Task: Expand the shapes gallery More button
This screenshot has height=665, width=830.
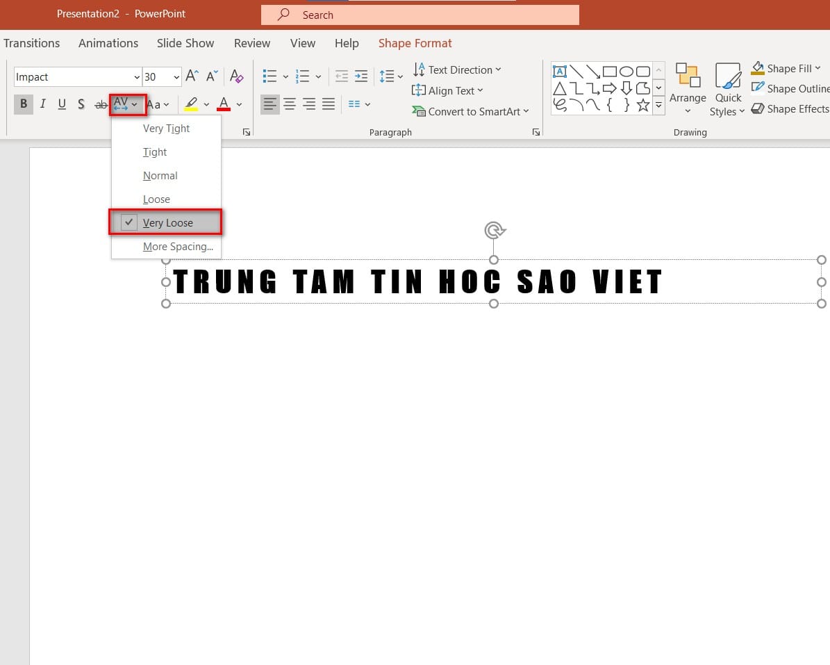Action: point(659,105)
